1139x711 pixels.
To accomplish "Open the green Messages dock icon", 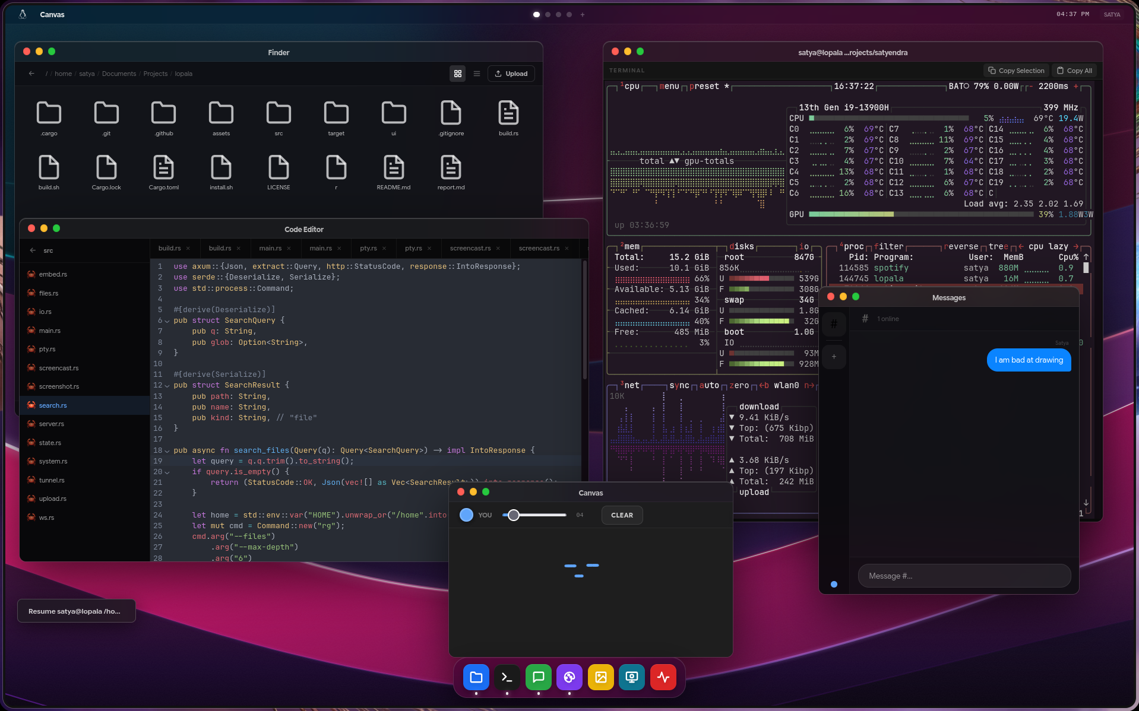I will 538,677.
